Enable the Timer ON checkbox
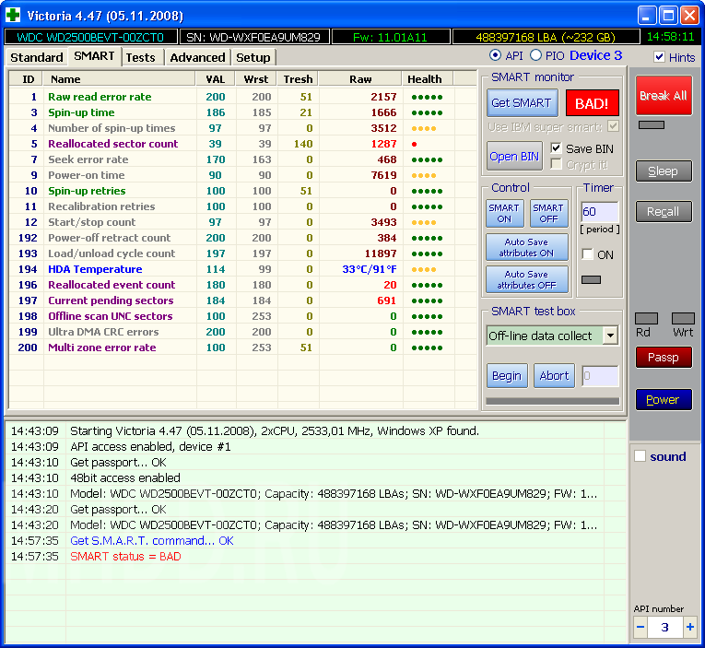 [x=587, y=254]
